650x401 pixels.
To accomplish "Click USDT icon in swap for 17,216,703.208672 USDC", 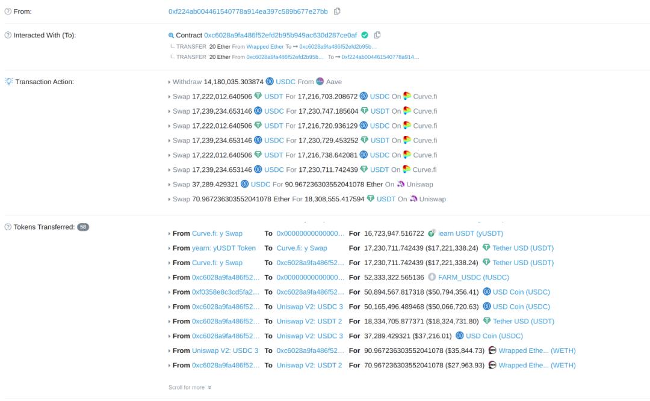I will tap(258, 96).
